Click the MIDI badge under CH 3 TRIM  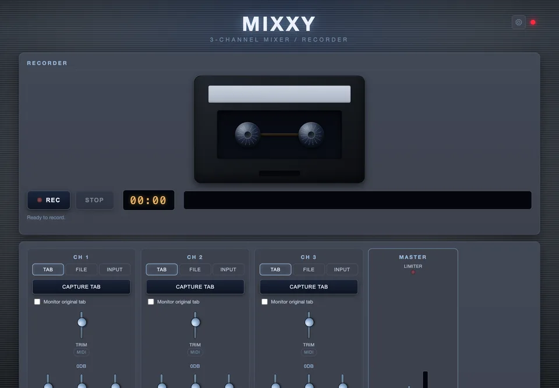point(309,352)
